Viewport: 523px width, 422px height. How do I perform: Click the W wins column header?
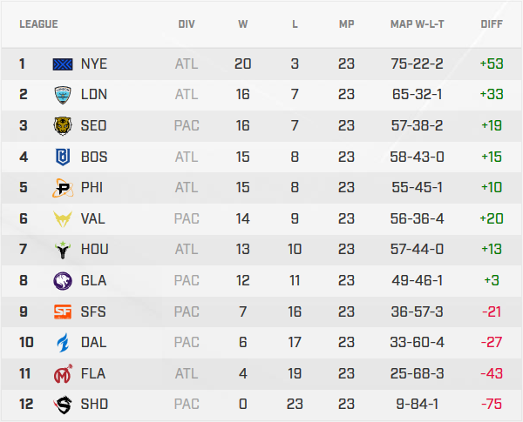tap(243, 23)
